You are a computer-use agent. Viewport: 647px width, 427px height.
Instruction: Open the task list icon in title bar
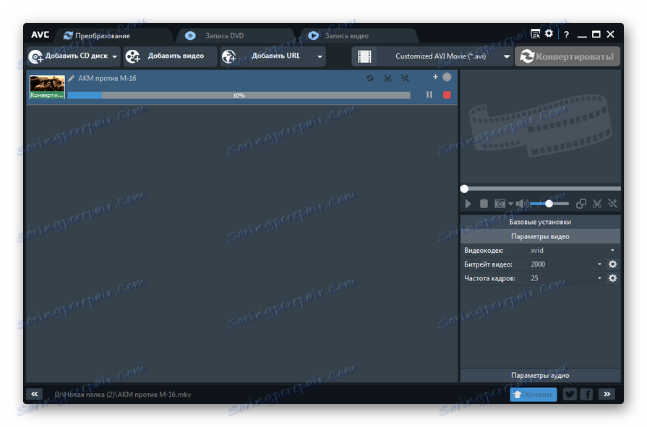coord(536,34)
